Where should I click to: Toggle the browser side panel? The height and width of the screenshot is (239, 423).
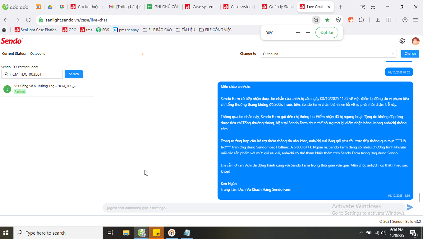pyautogui.click(x=389, y=20)
